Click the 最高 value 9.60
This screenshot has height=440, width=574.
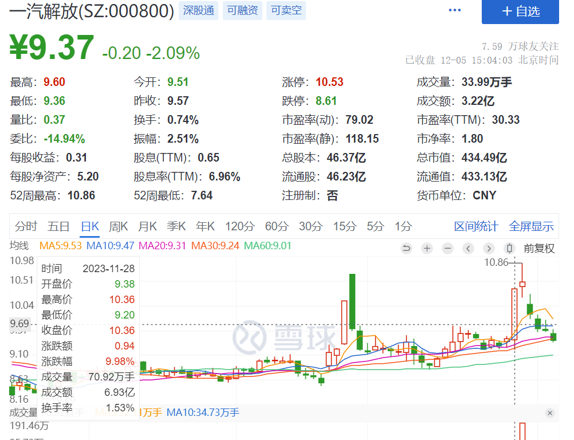coord(54,82)
